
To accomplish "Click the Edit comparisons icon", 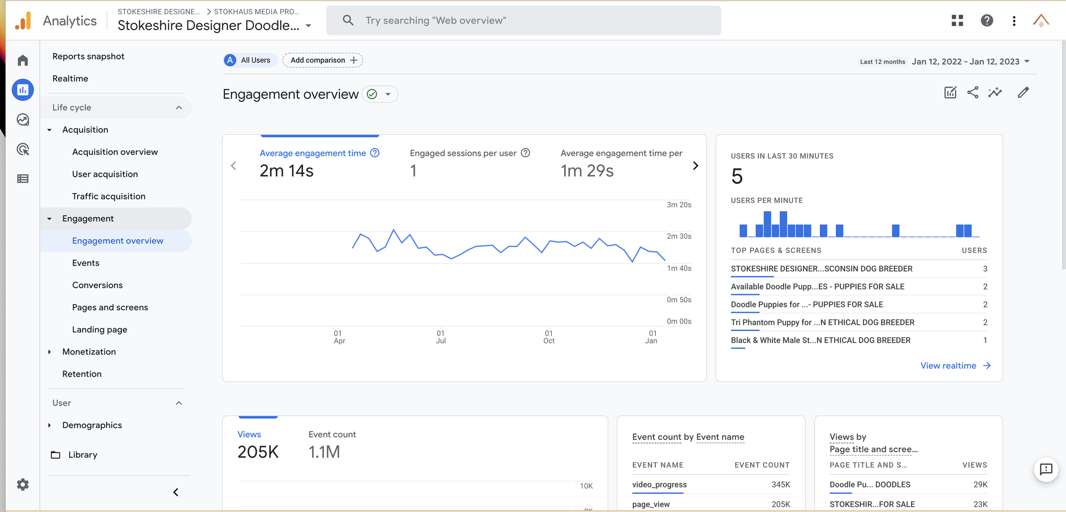I will coord(950,93).
